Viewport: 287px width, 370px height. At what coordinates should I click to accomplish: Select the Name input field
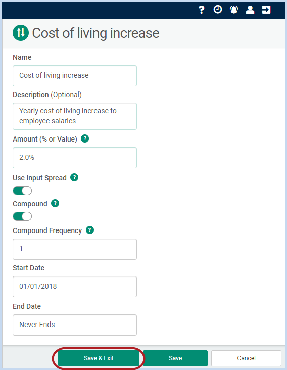pyautogui.click(x=75, y=76)
